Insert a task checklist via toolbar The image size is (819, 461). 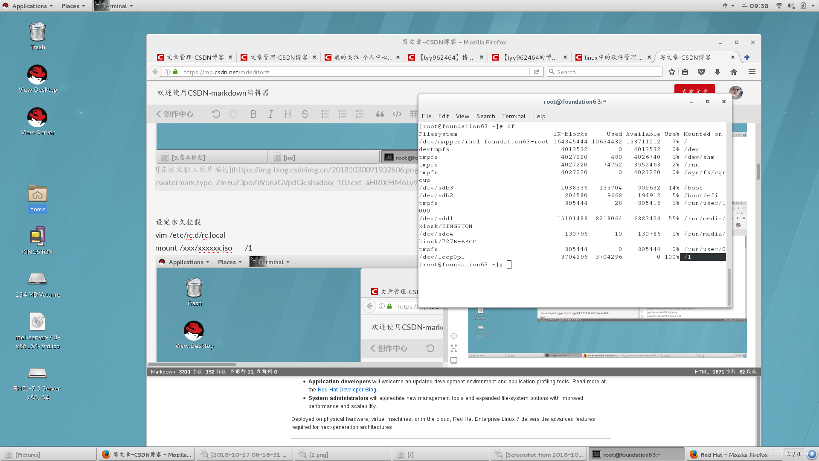[x=360, y=114]
